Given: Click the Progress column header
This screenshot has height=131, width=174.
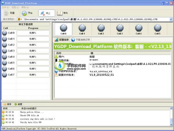Looking at the screenshot, I should 33,28.
